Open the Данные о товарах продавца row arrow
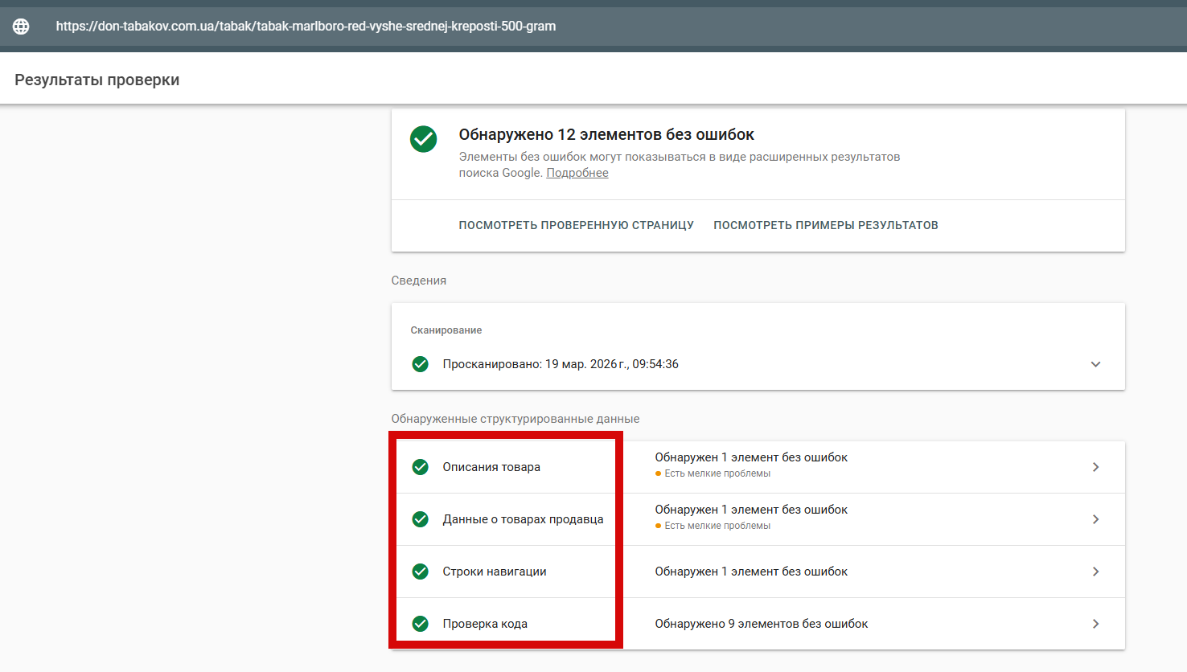This screenshot has height=672, width=1187. (1095, 519)
